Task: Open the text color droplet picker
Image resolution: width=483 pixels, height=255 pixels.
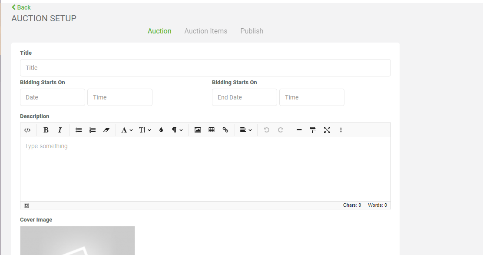Action: [161, 130]
